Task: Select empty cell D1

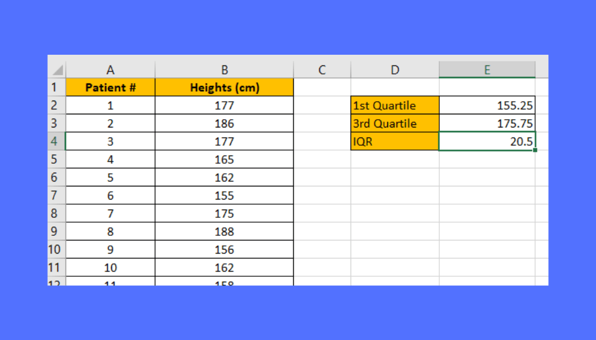Action: [x=395, y=88]
